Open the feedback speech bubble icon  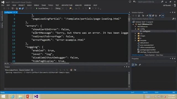(130, 2)
